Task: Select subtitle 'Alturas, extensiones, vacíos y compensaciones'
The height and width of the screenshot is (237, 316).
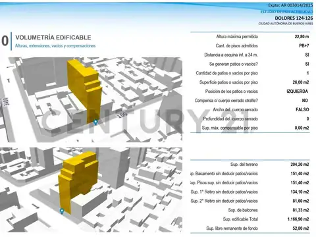Action: coord(55,46)
